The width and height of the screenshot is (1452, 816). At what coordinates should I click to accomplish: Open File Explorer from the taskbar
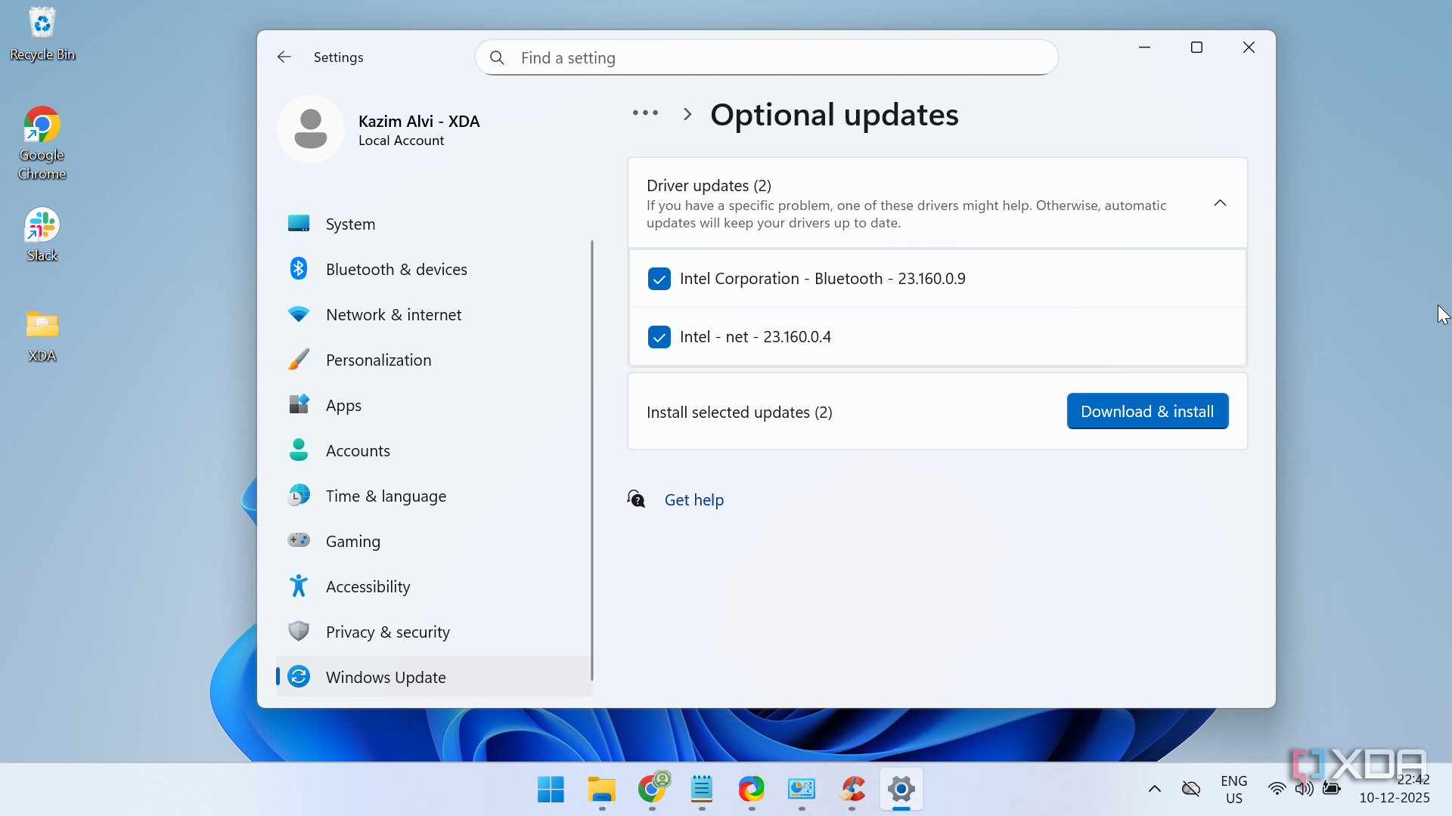point(601,790)
